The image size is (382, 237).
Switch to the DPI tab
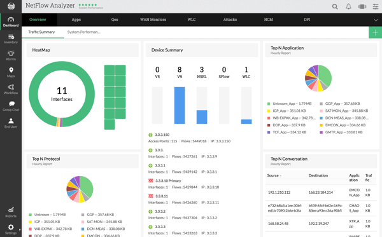[x=307, y=20]
